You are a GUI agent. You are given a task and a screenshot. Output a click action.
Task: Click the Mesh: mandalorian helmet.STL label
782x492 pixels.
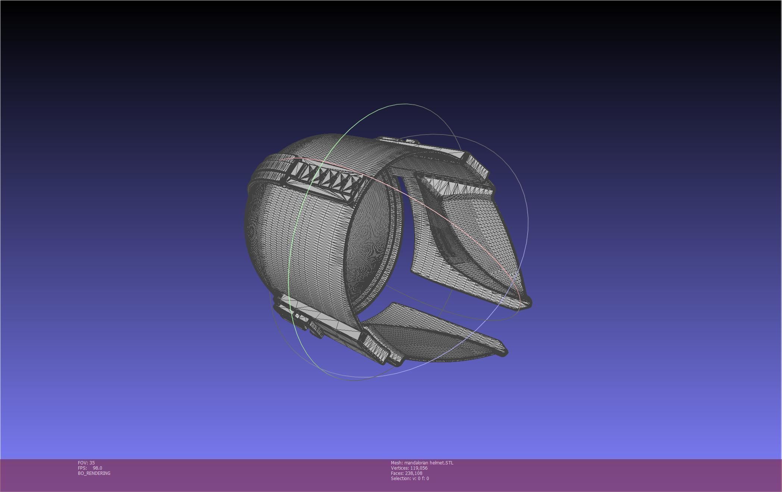tap(422, 463)
